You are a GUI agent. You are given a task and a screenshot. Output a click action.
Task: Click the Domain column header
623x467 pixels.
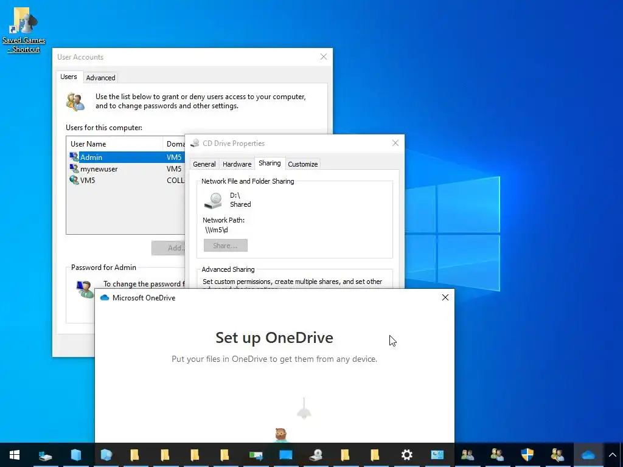(x=174, y=144)
